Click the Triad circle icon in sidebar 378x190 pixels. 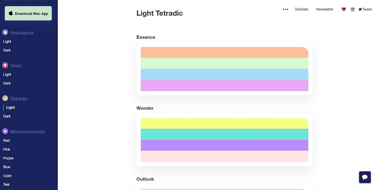pyautogui.click(x=5, y=65)
